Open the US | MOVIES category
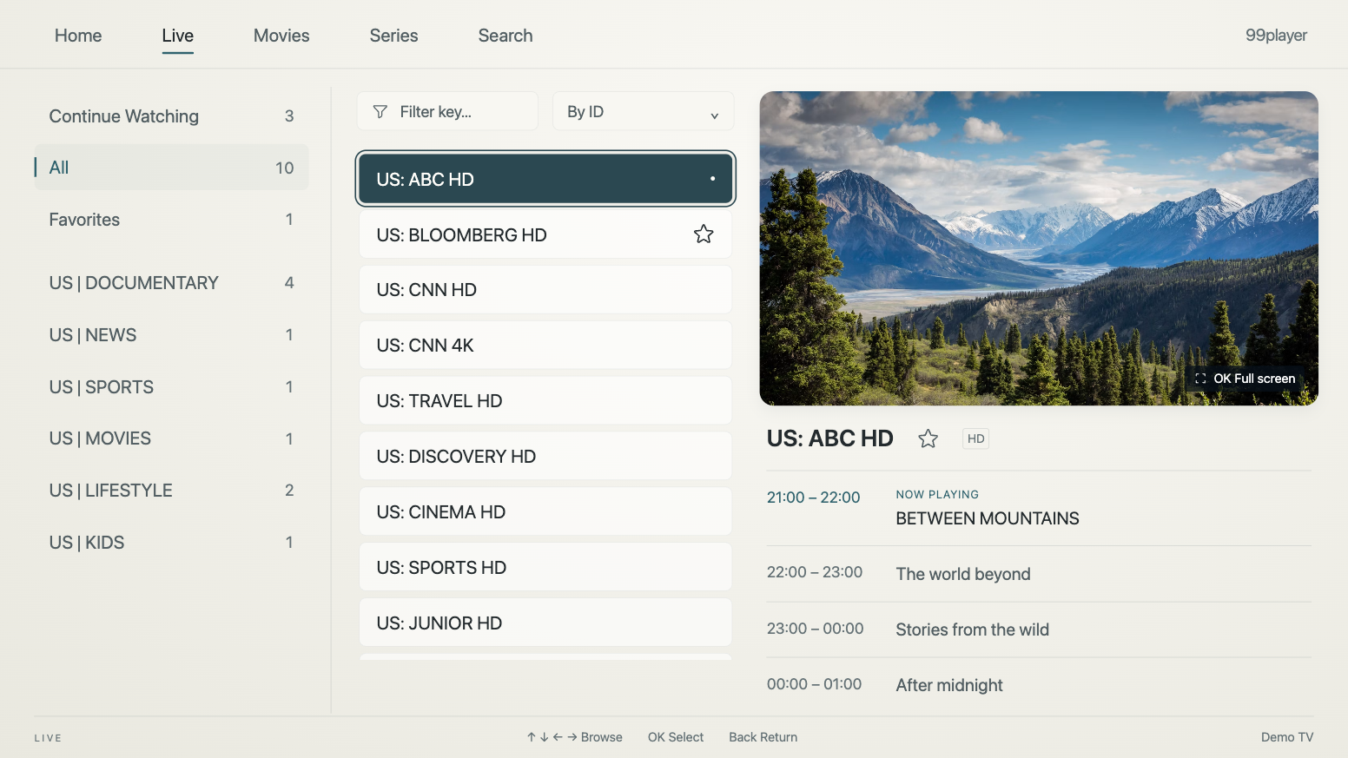 coord(172,438)
